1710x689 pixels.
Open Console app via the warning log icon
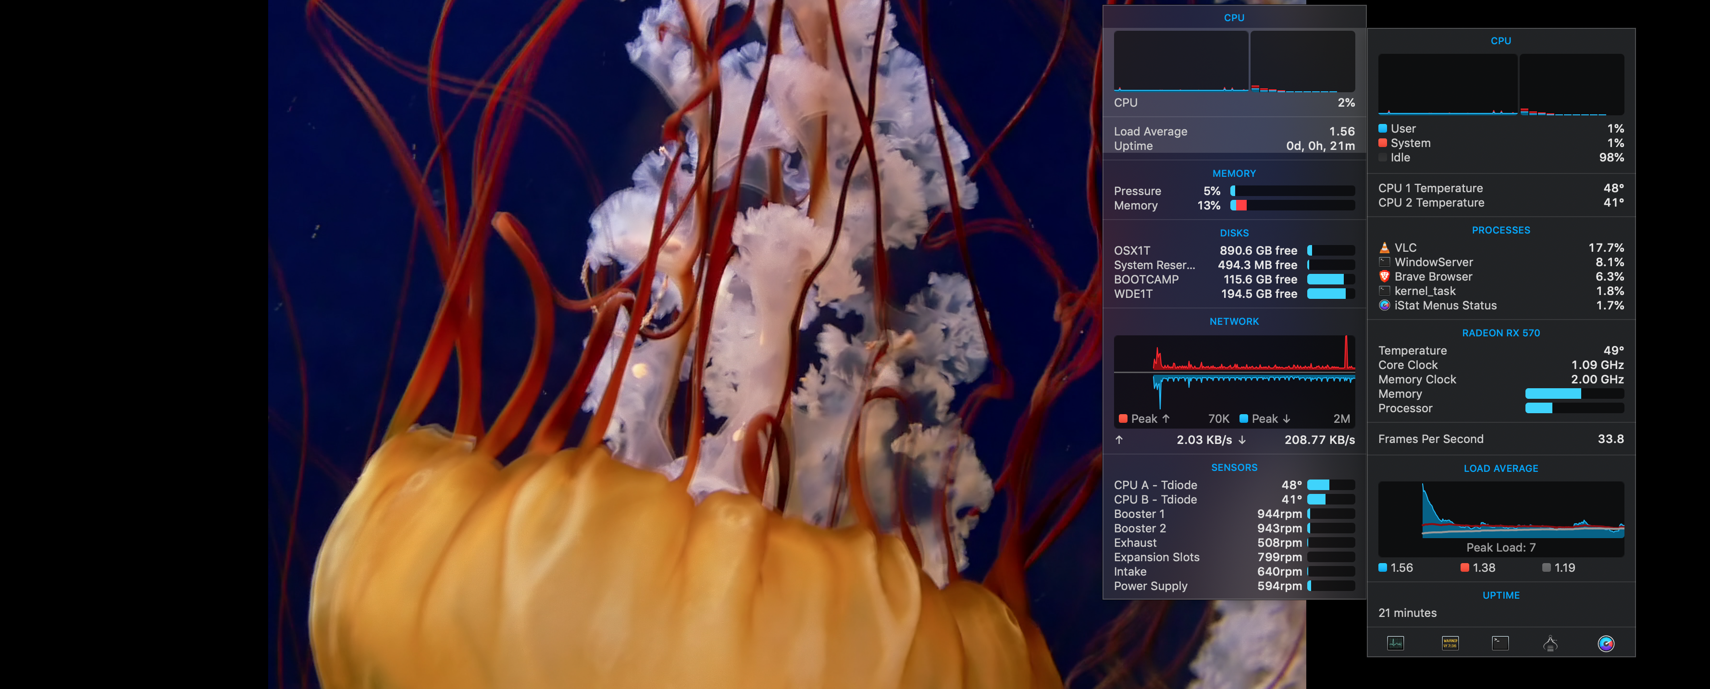(1450, 642)
